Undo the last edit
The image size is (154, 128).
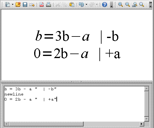(81, 5)
